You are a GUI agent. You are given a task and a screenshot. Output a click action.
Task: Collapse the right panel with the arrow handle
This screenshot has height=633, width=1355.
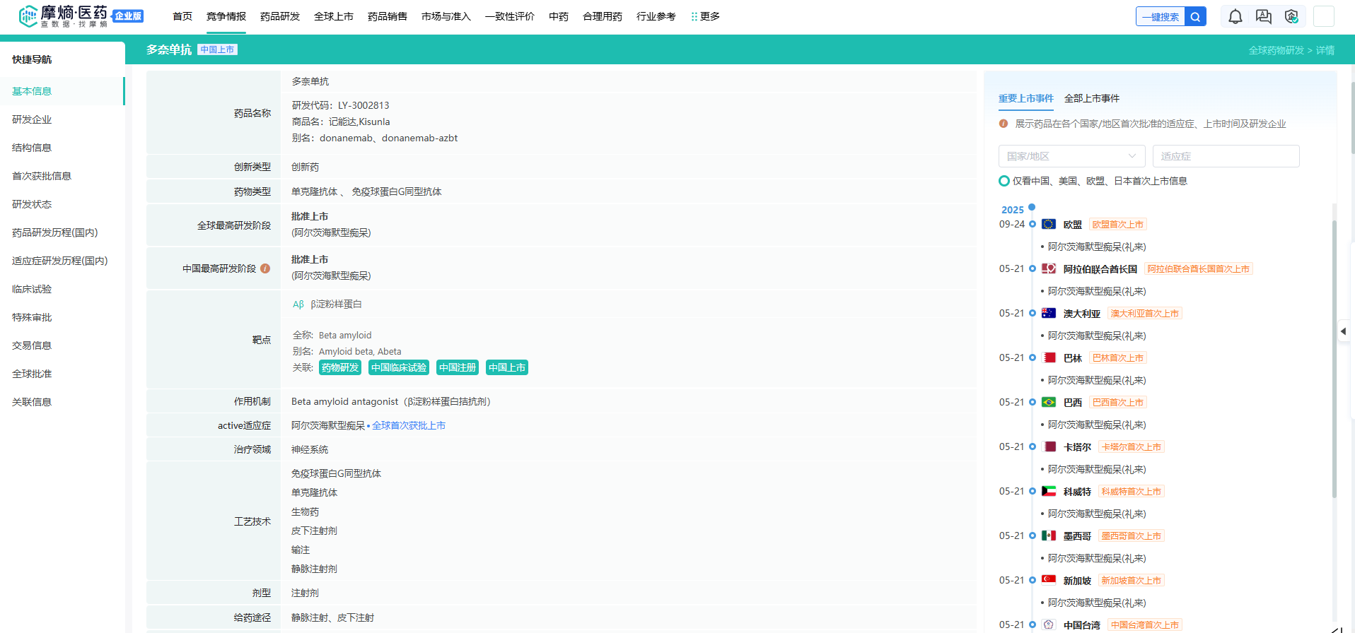(1344, 331)
